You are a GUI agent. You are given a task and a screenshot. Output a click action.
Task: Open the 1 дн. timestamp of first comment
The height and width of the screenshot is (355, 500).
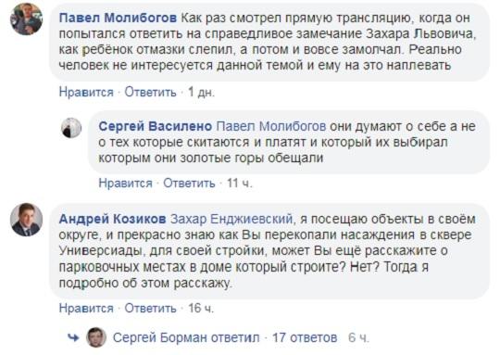[201, 93]
